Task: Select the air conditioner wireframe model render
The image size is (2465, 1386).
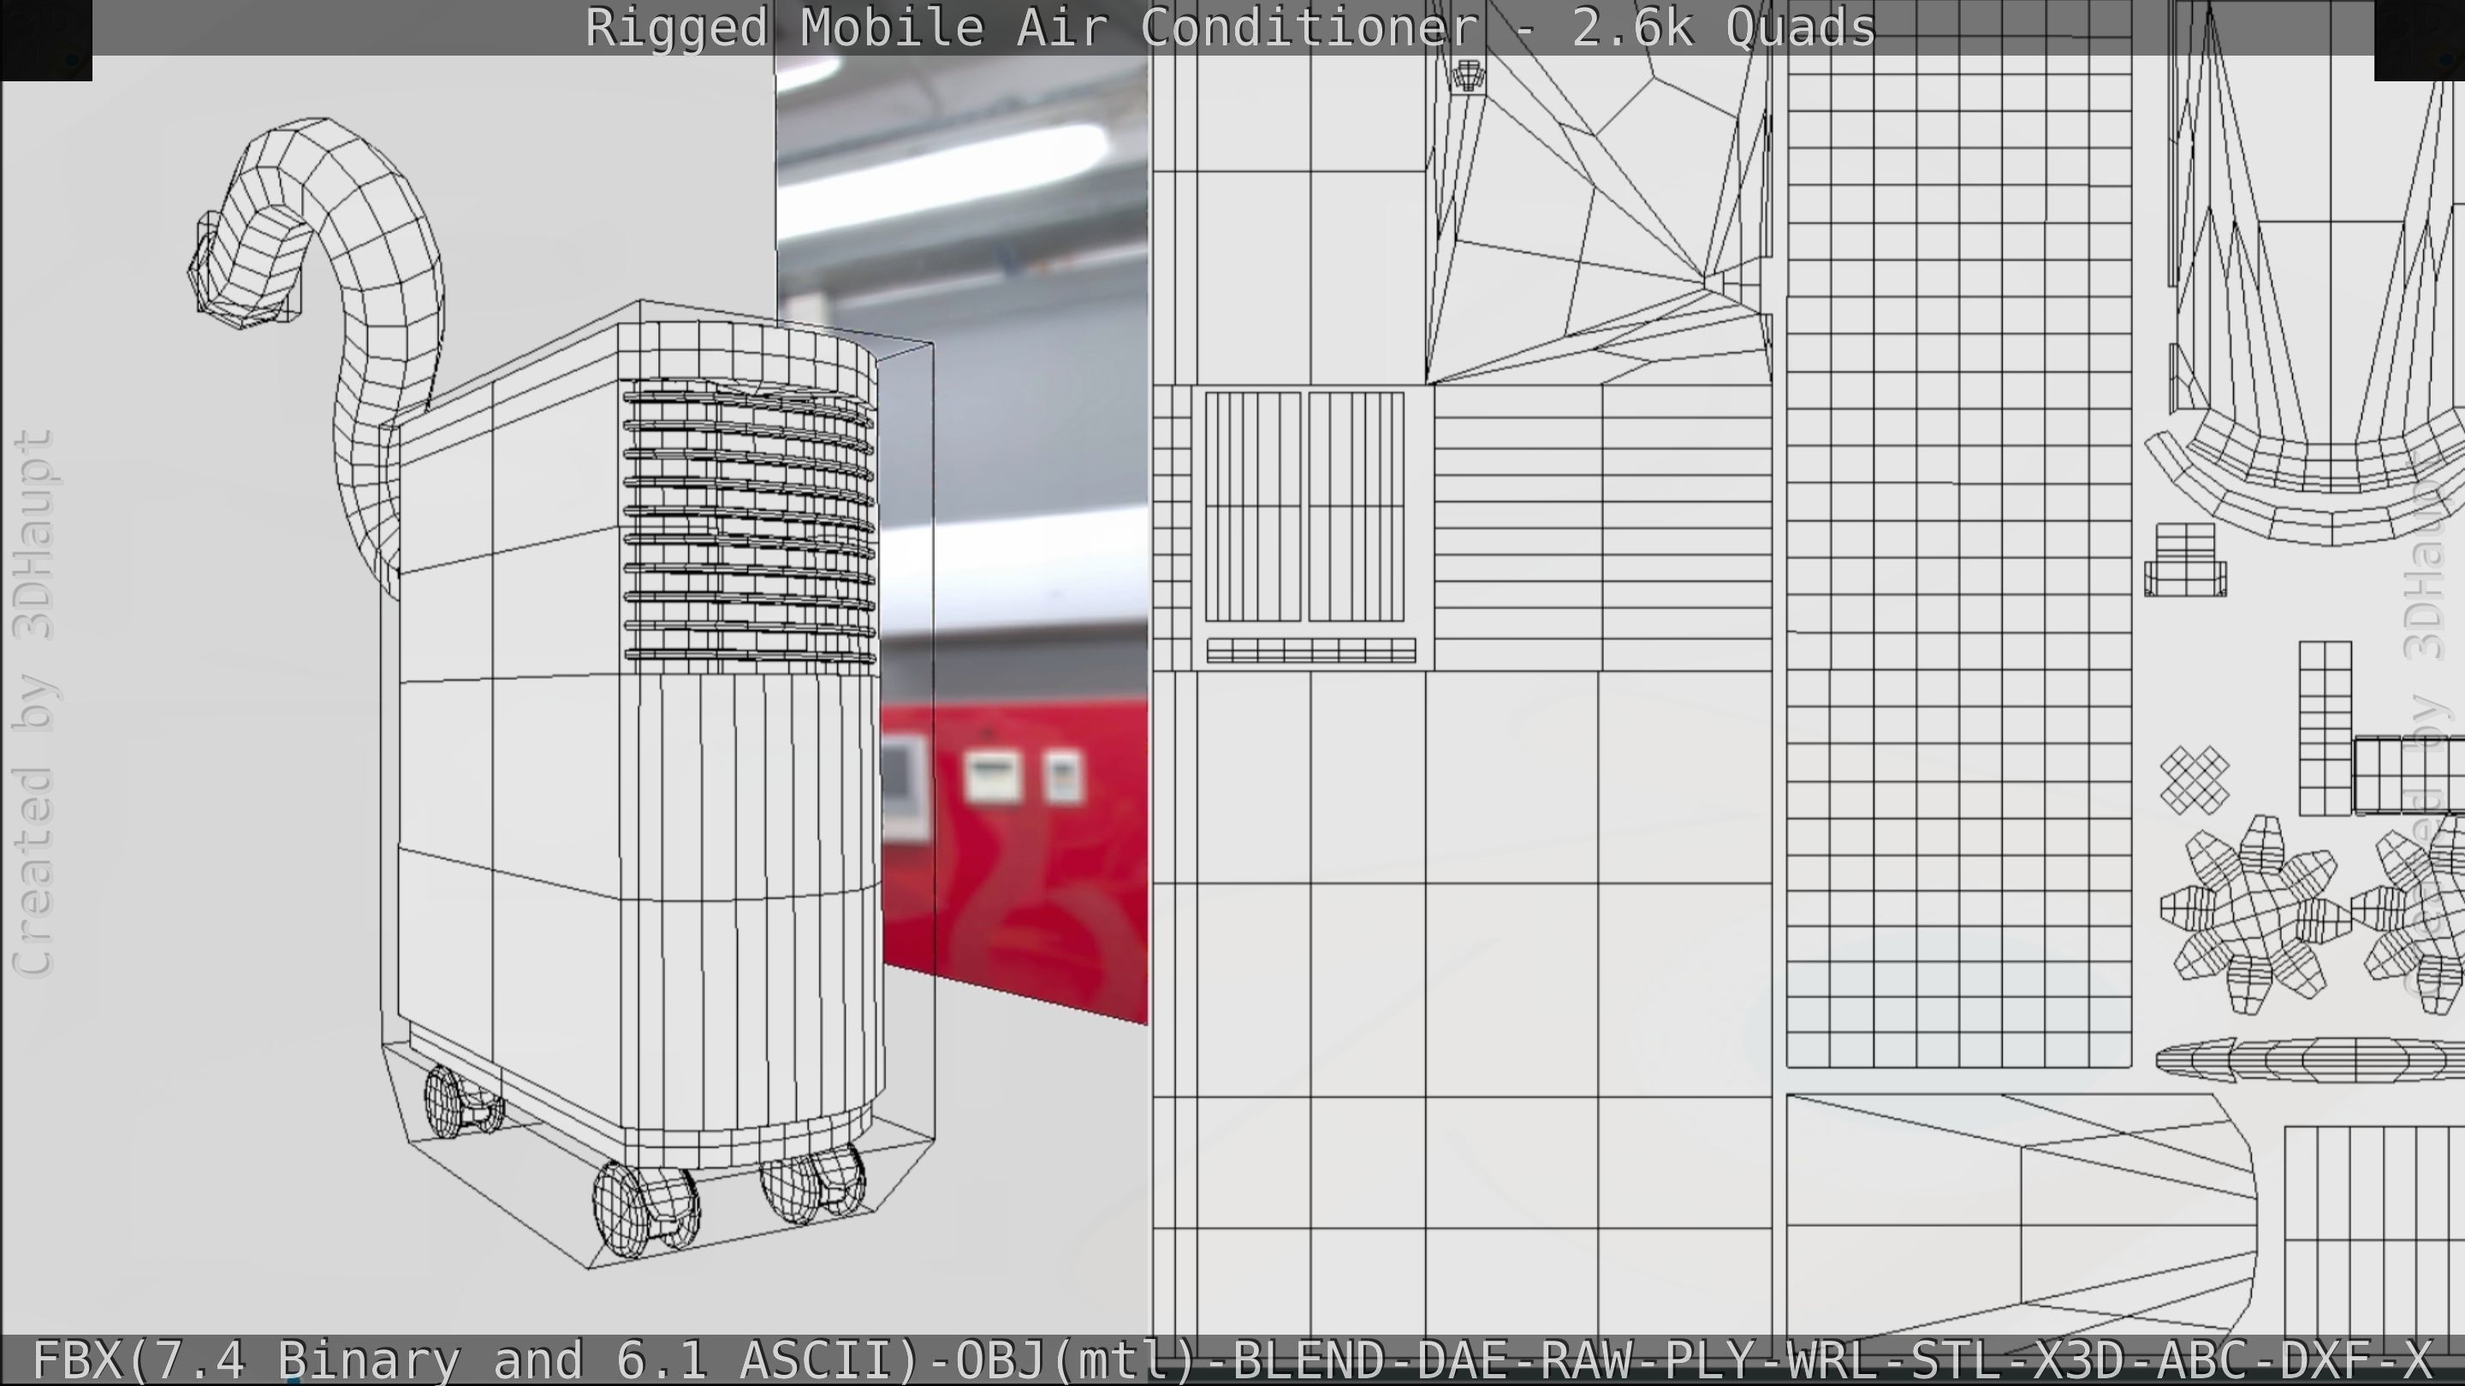Action: coord(560,694)
